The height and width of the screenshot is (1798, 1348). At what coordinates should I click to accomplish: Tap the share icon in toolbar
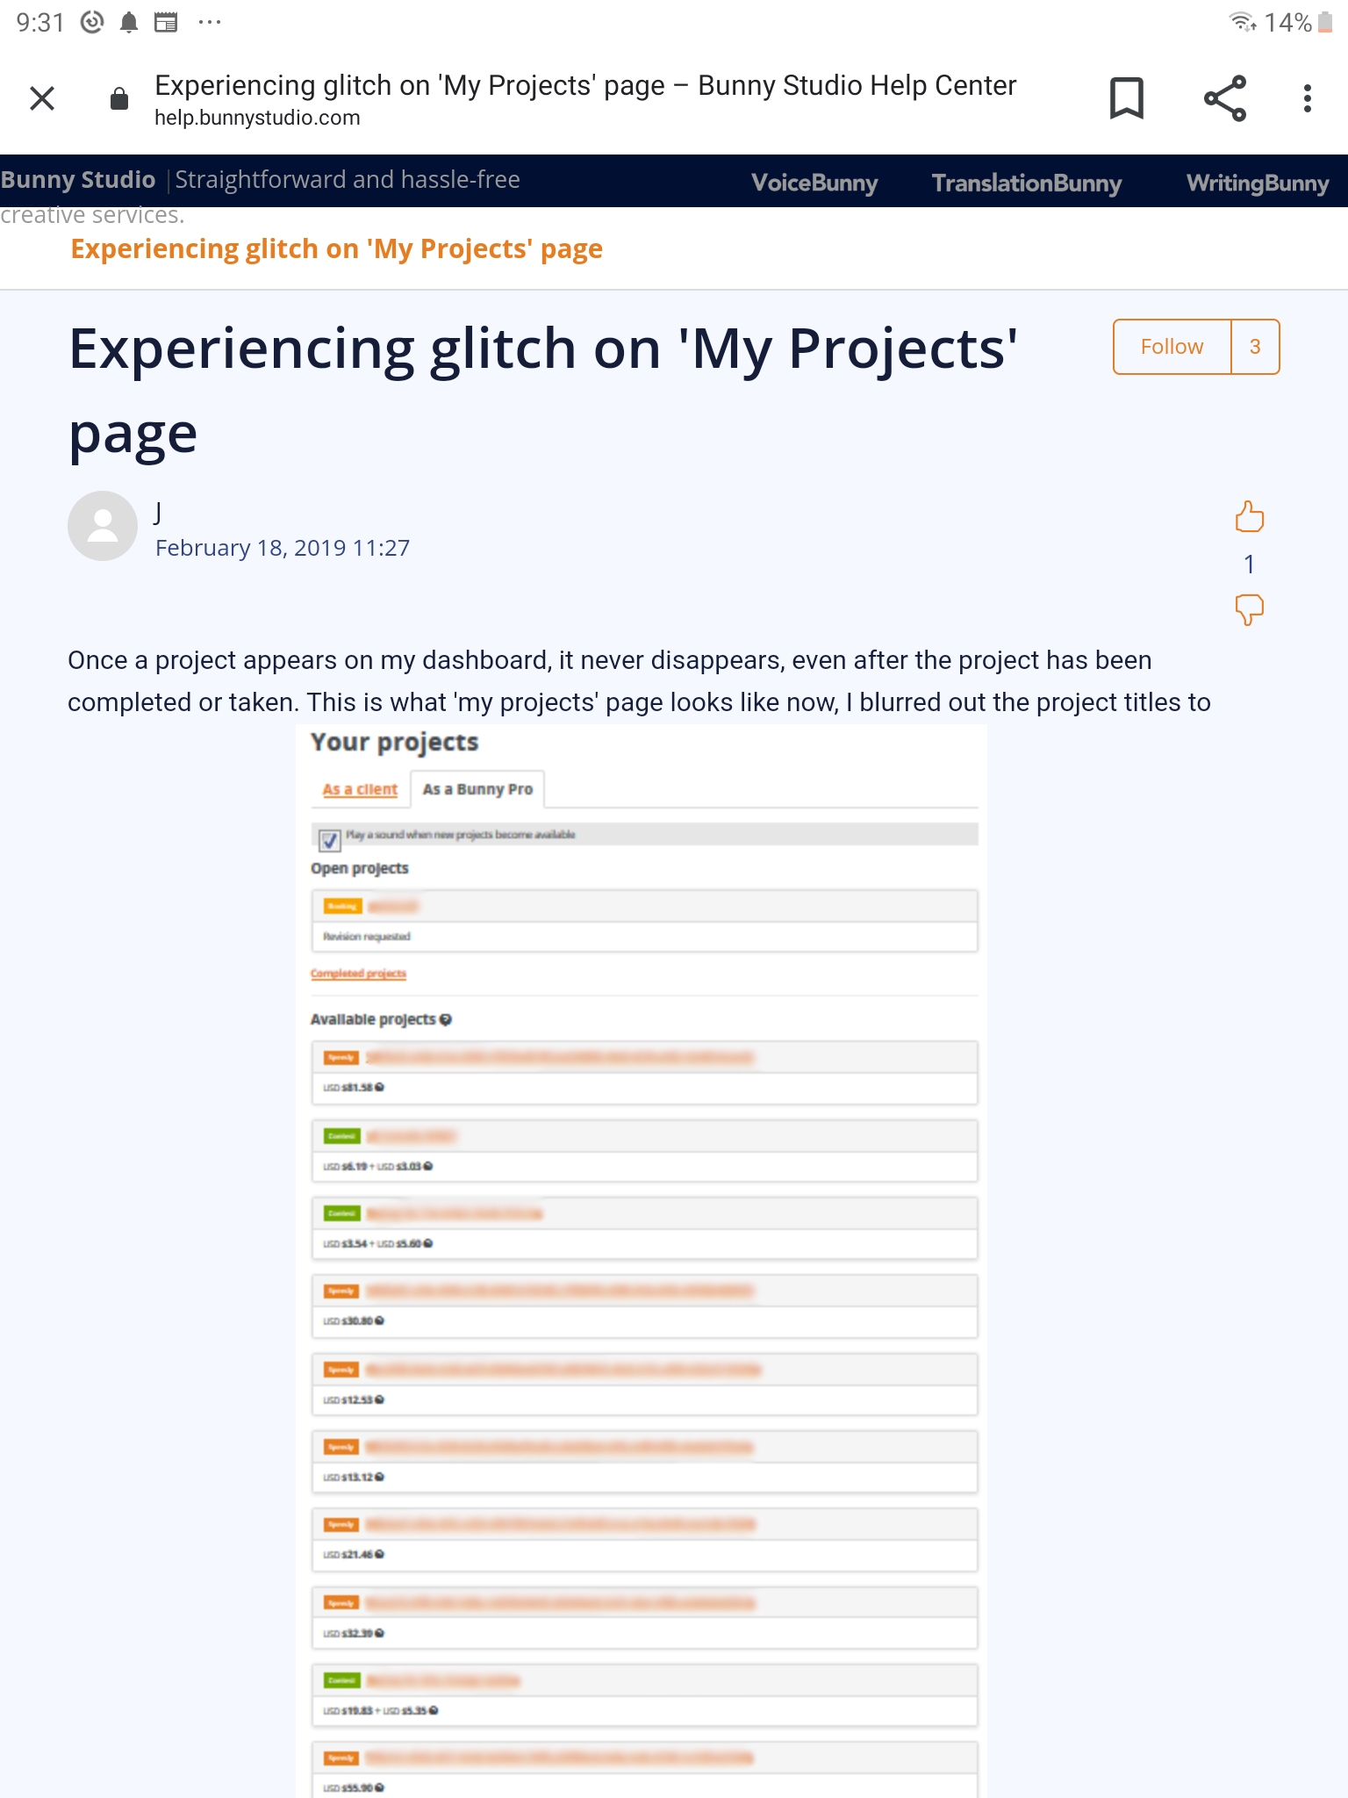tap(1225, 98)
